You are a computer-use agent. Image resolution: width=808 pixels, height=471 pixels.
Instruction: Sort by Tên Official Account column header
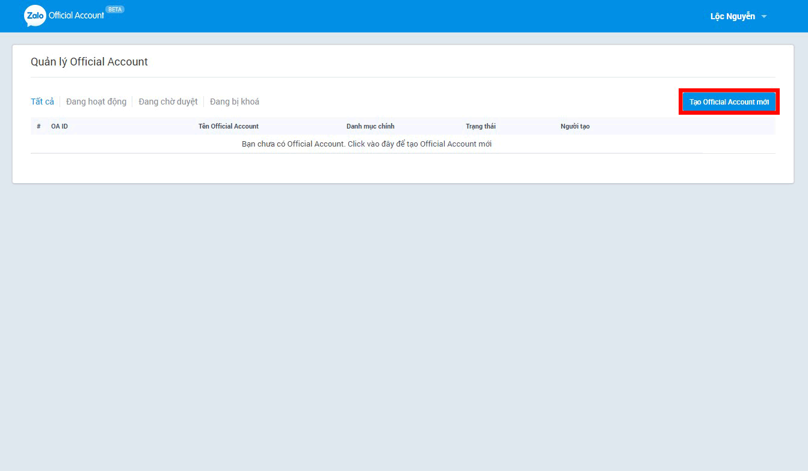click(229, 126)
